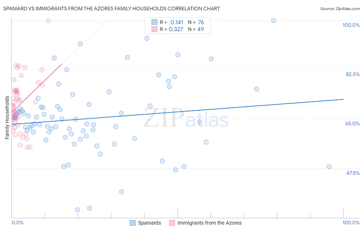Click the 82.5% y-axis label
The width and height of the screenshot is (363, 230).
pyautogui.click(x=353, y=74)
